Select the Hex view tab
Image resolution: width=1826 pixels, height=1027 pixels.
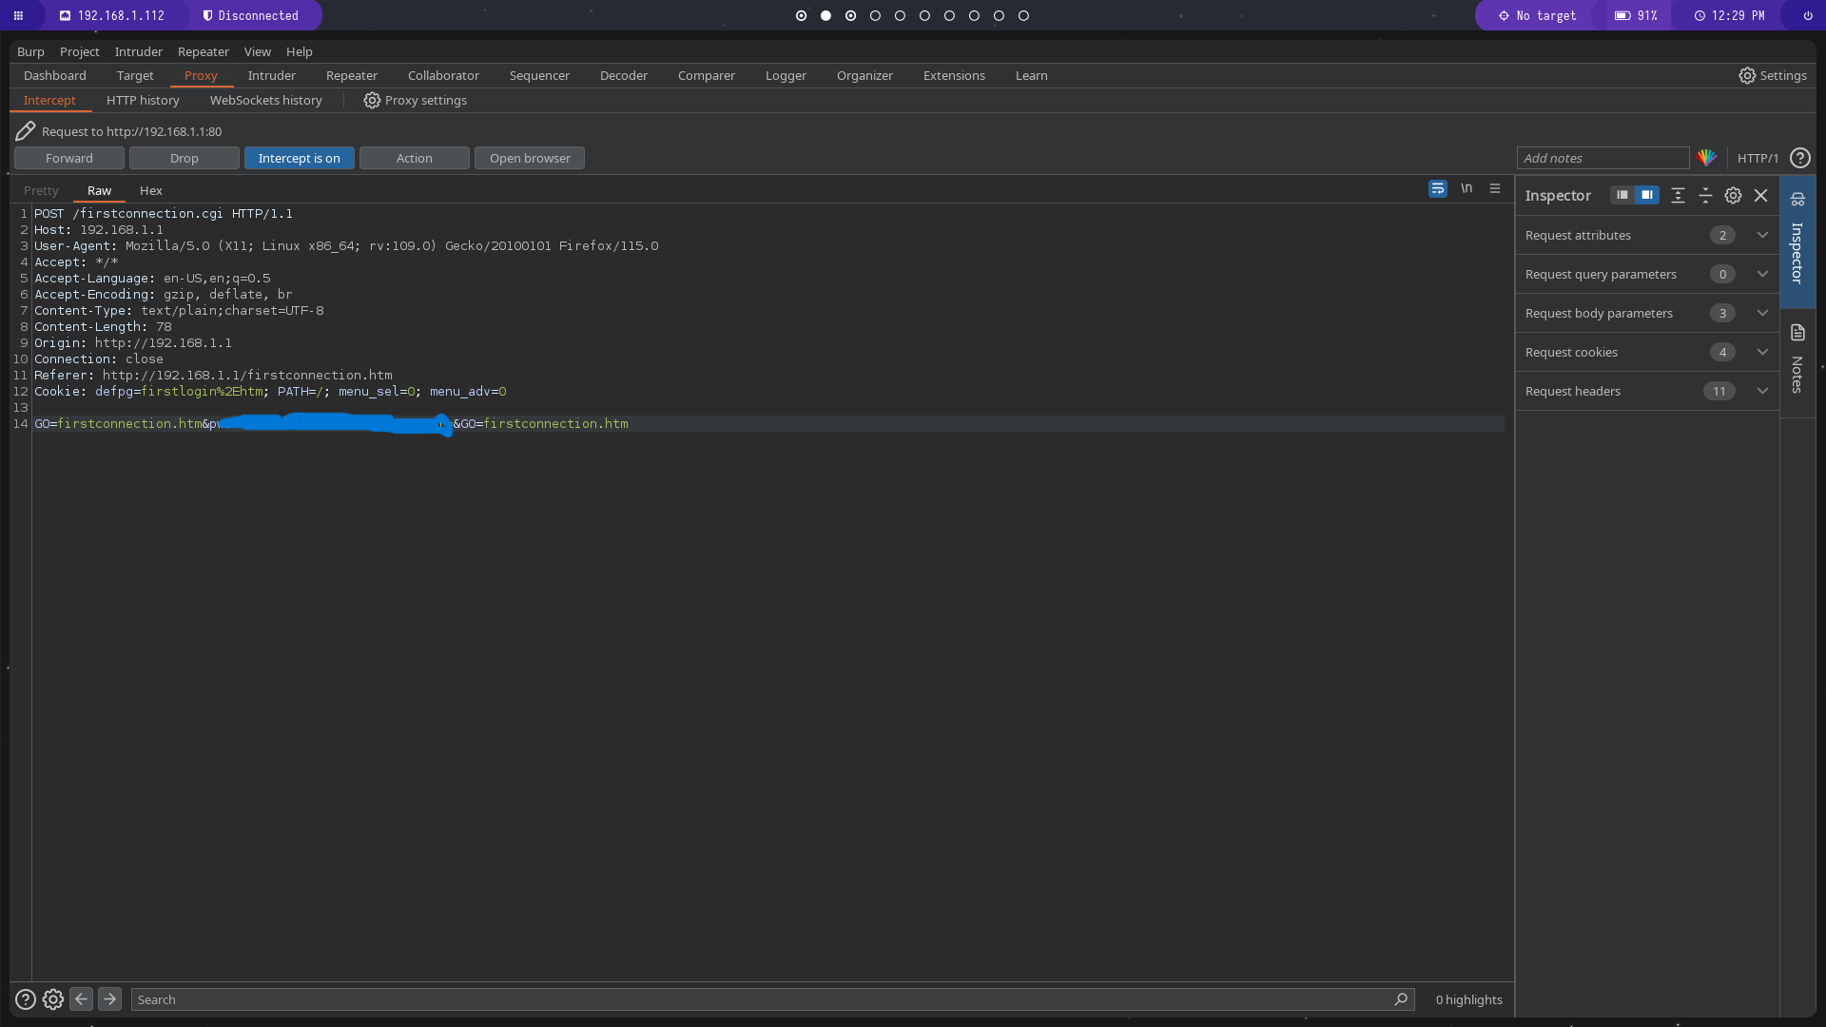click(150, 190)
